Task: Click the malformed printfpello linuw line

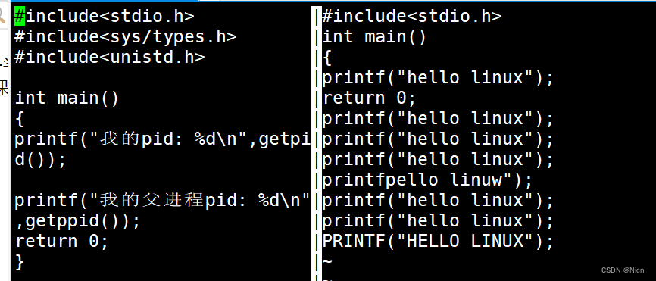Action: (x=427, y=180)
